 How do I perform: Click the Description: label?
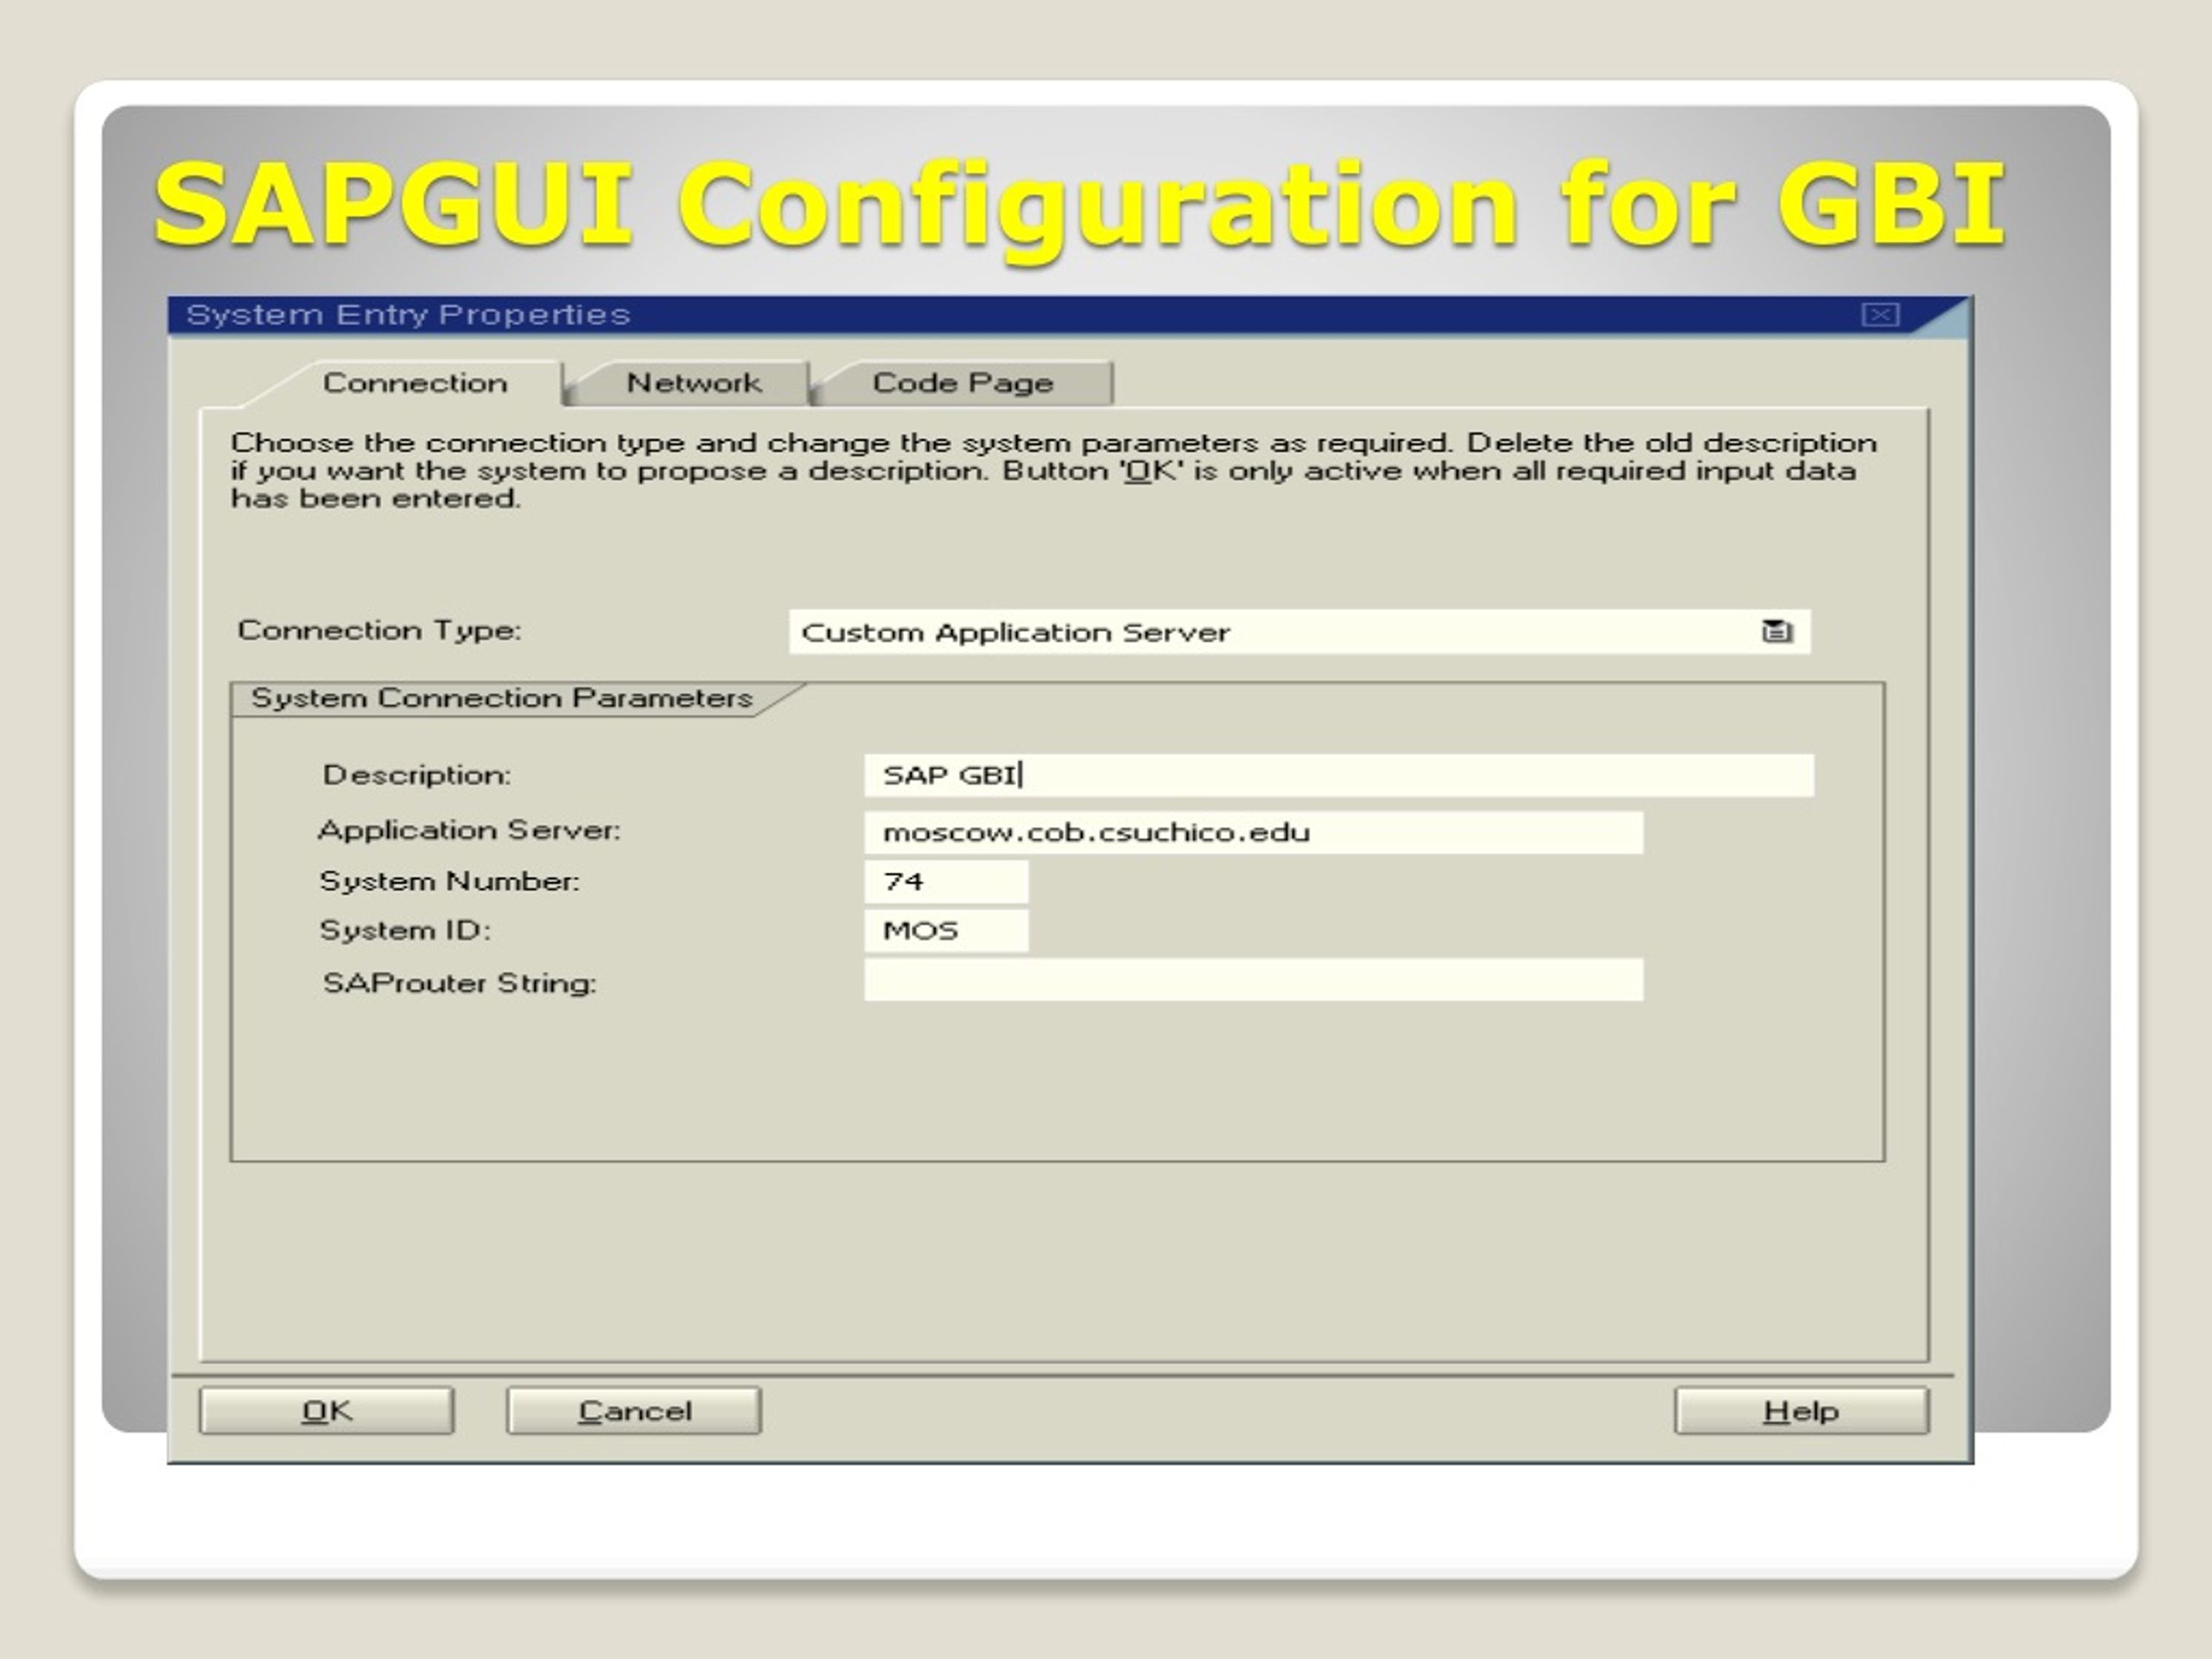point(416,775)
